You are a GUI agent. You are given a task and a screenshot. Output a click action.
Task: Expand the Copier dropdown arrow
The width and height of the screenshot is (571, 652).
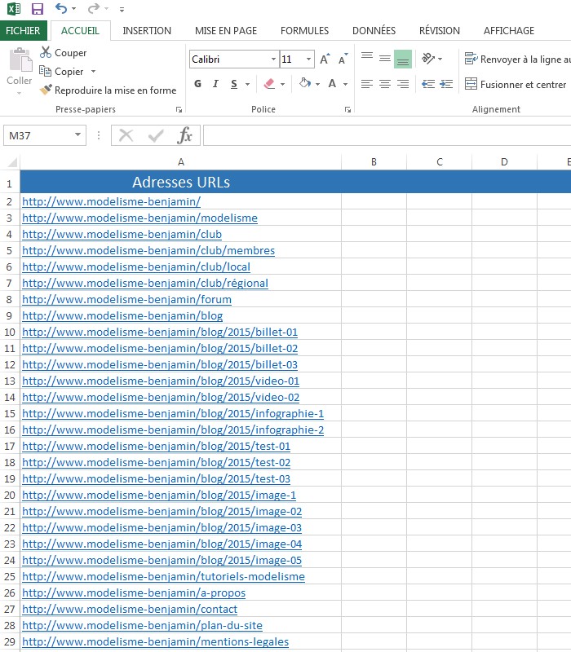click(x=93, y=72)
